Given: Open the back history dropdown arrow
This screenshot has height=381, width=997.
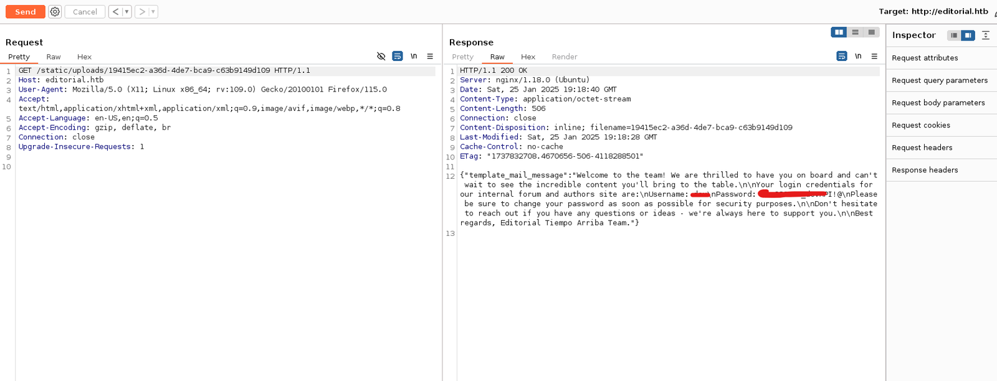Looking at the screenshot, I should coord(126,12).
